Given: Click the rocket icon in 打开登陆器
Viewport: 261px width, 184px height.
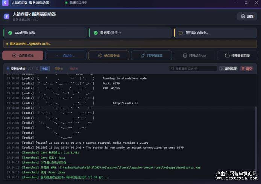Looking at the screenshot, I should (x=143, y=55).
